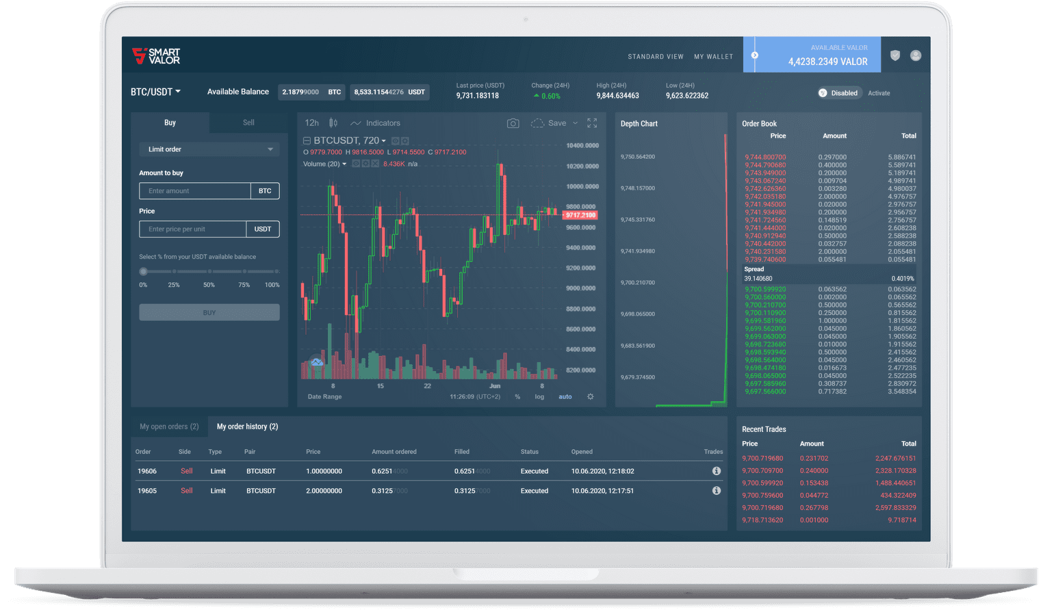Image resolution: width=1041 pixels, height=610 pixels.
Task: Open the Limit order type dropdown
Action: [x=209, y=149]
